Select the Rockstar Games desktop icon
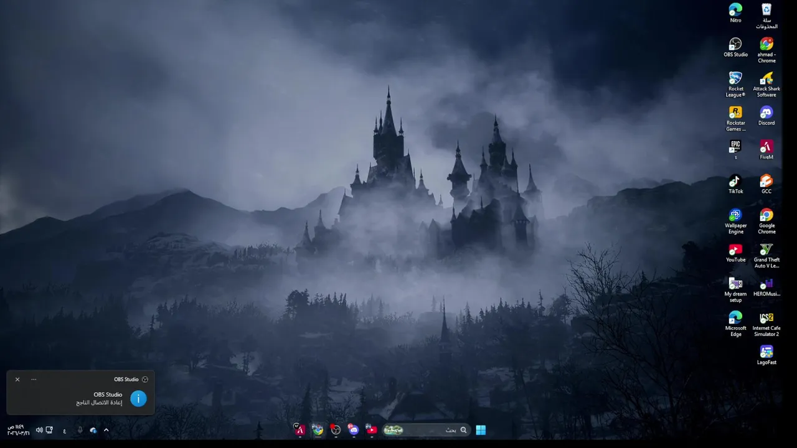 click(x=735, y=119)
